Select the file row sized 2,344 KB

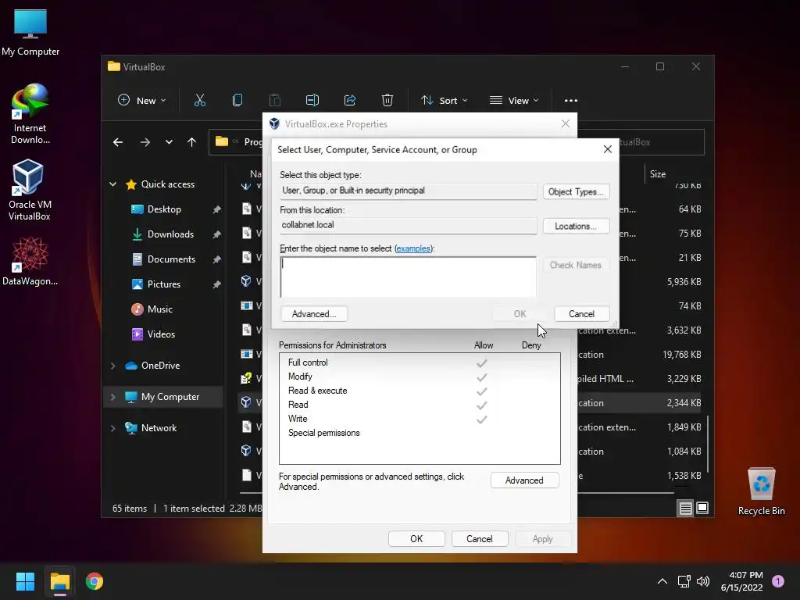pyautogui.click(x=470, y=403)
